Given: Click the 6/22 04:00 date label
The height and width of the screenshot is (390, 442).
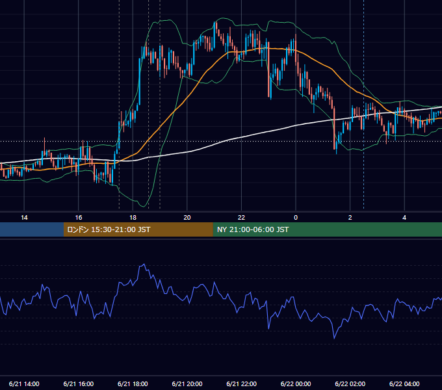Looking at the screenshot, I should click(404, 383).
